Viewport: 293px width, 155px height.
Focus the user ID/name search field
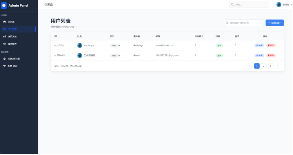point(245,23)
